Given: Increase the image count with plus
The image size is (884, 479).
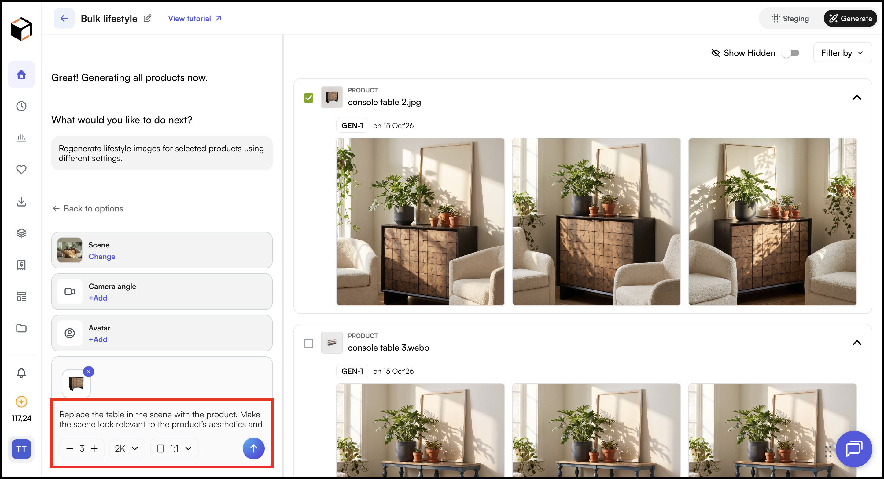Looking at the screenshot, I should tap(94, 448).
